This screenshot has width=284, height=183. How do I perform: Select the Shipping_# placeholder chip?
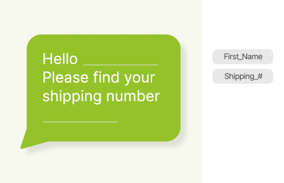coord(243,76)
